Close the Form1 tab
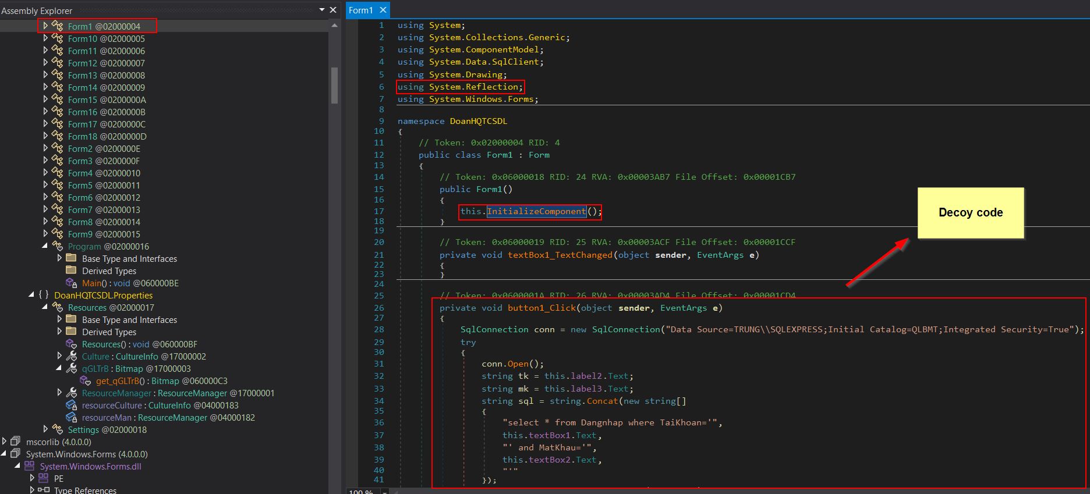Screen dimensions: 1090x494 click(383, 10)
